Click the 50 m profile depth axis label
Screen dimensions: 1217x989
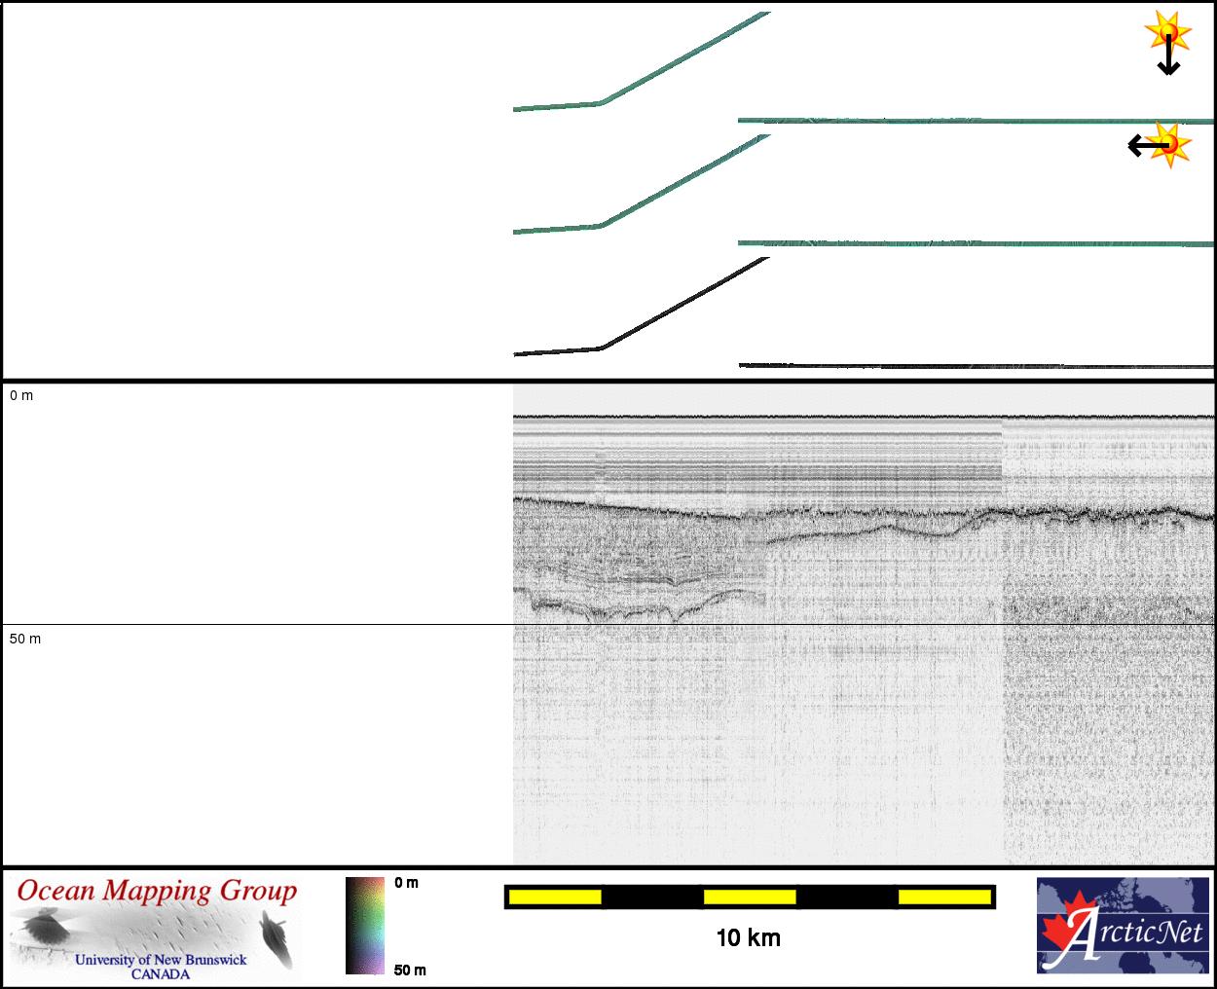pos(25,639)
